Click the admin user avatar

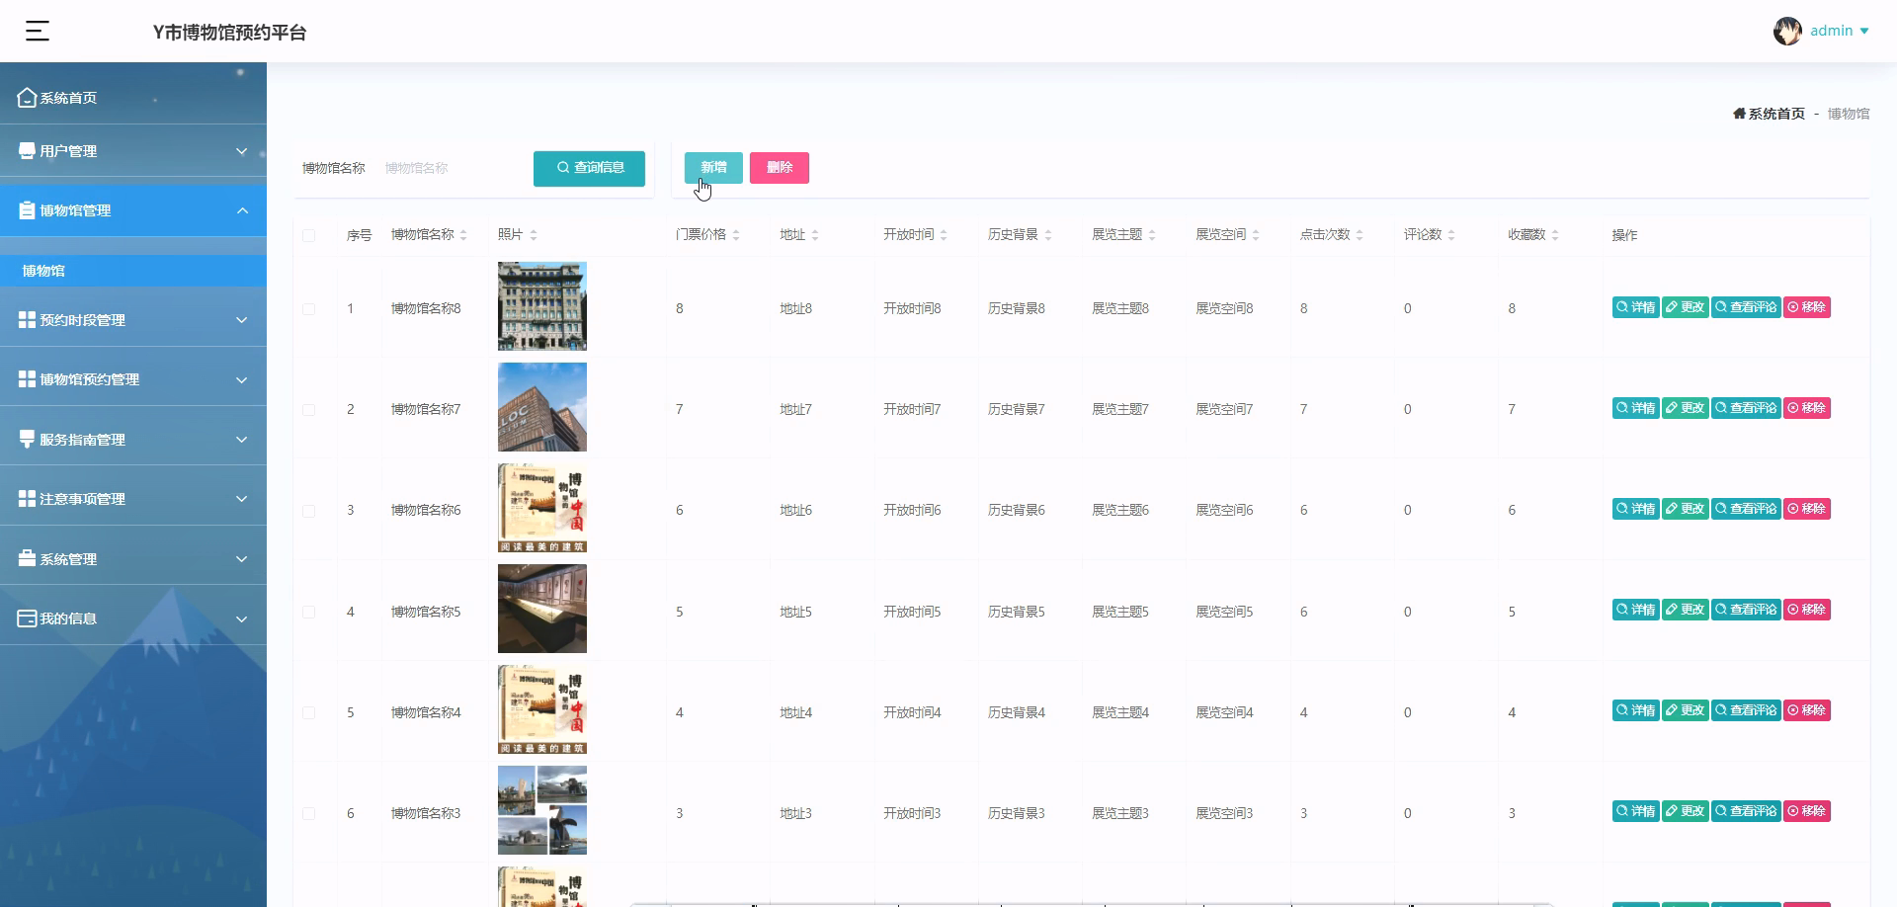(1786, 32)
